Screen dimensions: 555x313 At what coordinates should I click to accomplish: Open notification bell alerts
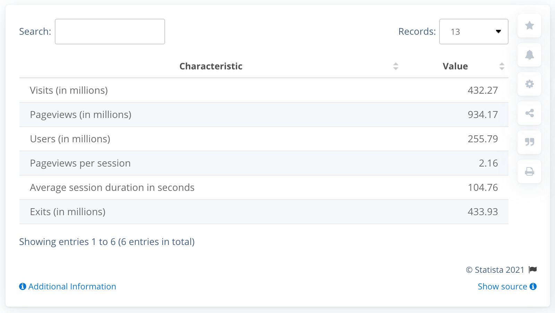(x=529, y=55)
